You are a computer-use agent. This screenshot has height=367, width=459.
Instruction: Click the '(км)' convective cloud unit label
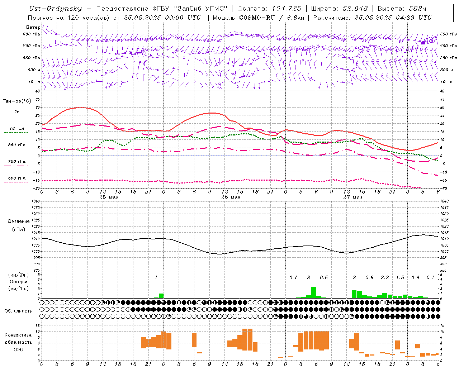[x=19, y=349]
